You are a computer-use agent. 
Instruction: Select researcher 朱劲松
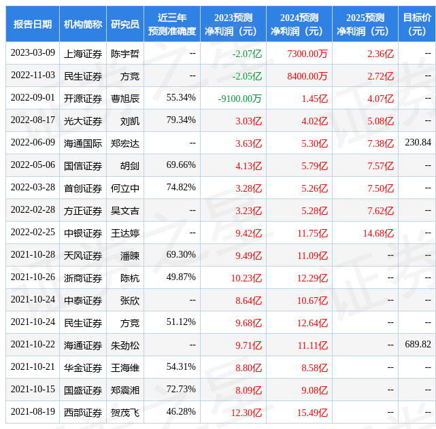(125, 346)
